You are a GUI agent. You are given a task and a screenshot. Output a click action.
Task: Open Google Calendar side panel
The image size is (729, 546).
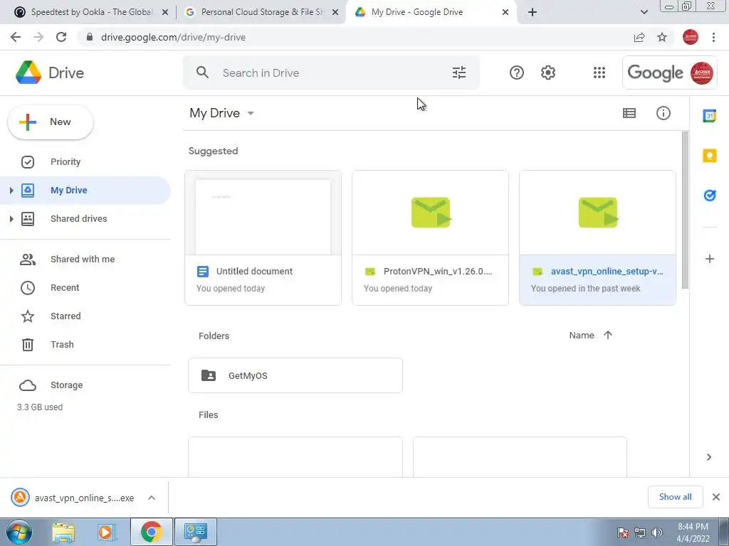(710, 116)
